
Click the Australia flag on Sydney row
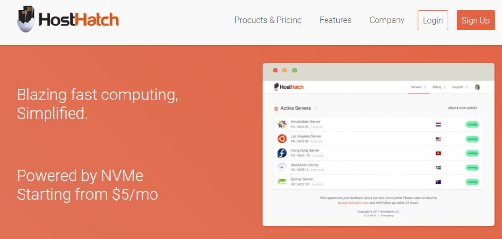tap(438, 182)
